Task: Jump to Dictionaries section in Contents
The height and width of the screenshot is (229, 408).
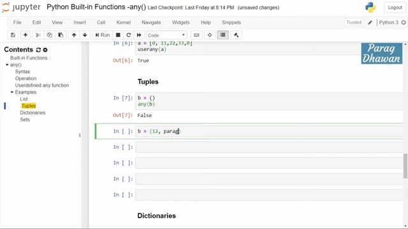Action: [33, 113]
